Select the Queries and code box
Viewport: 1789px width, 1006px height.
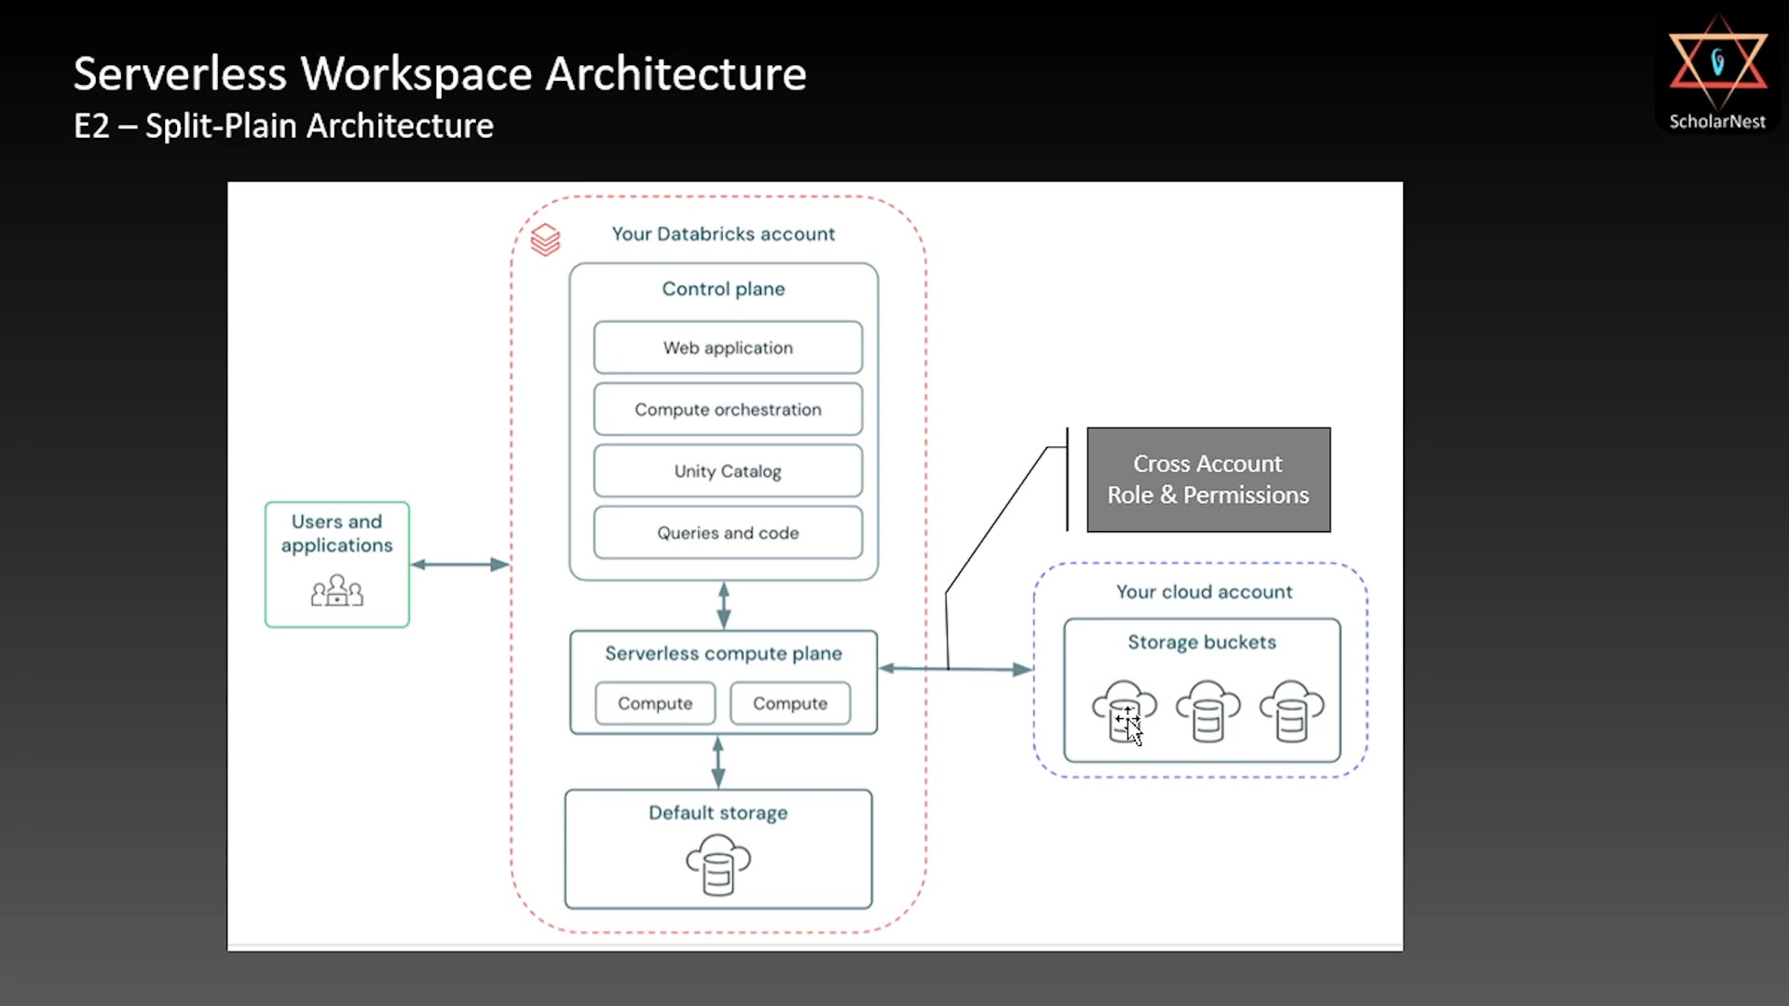tap(728, 533)
